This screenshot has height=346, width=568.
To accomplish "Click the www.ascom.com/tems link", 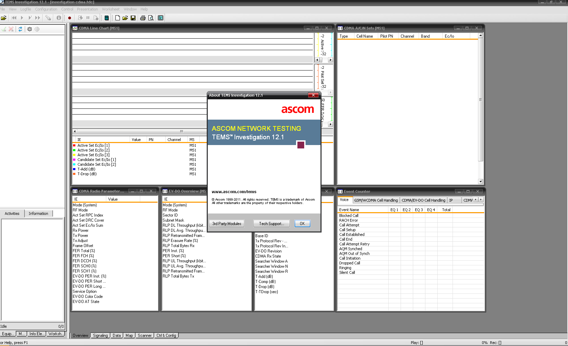I will click(234, 192).
